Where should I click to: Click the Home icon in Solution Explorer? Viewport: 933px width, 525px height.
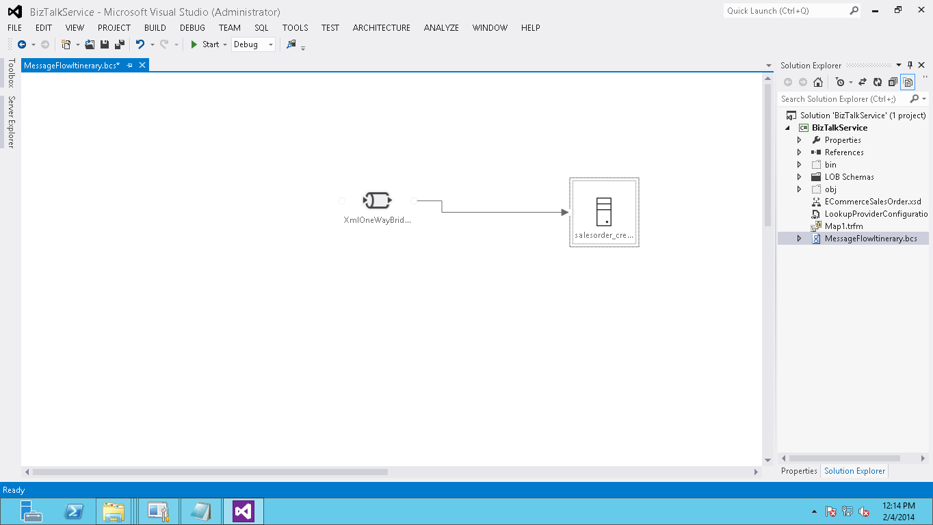pyautogui.click(x=818, y=82)
